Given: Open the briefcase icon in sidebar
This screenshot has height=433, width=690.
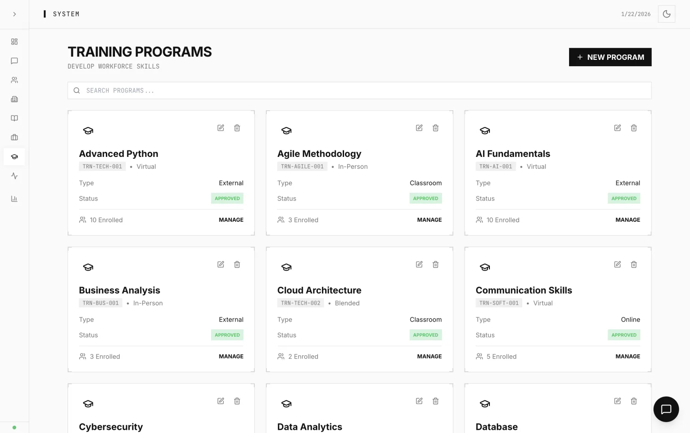Looking at the screenshot, I should 14,137.
